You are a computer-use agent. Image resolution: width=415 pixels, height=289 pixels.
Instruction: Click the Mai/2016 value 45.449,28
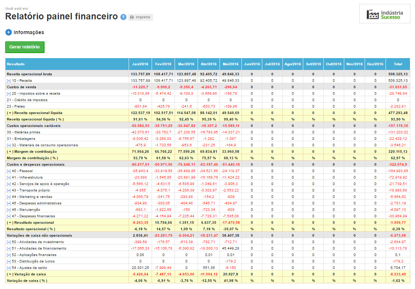pyautogui.click(x=231, y=248)
